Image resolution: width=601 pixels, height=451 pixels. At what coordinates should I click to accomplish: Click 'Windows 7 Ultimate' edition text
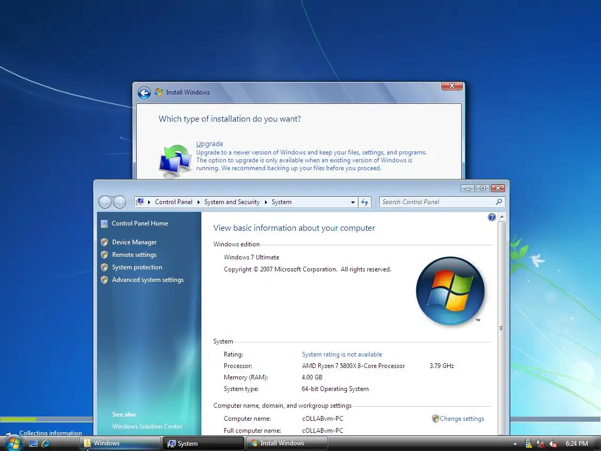point(251,257)
